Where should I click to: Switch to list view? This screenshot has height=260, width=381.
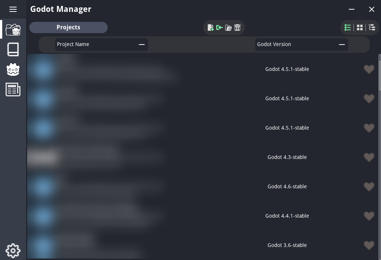pyautogui.click(x=348, y=27)
